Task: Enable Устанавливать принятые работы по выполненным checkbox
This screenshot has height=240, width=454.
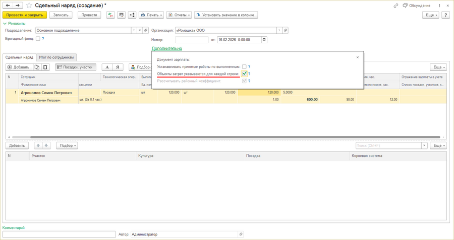Action: 244,66
